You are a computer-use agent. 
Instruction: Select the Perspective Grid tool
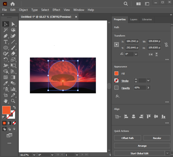(x=13, y=71)
